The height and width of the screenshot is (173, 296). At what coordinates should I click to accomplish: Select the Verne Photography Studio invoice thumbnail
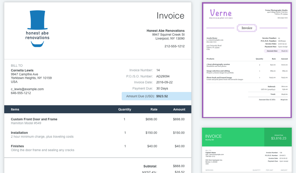click(247, 60)
